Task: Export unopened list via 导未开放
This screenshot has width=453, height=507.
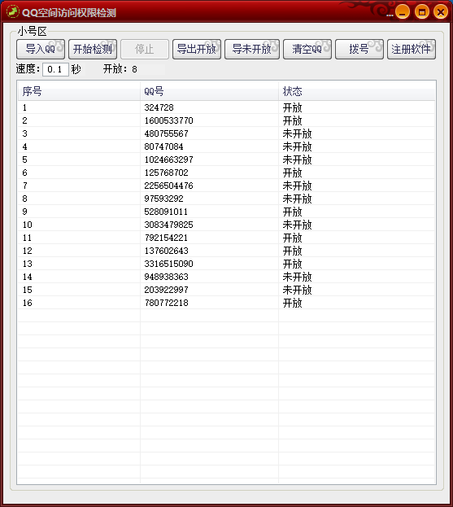Action: coord(251,49)
